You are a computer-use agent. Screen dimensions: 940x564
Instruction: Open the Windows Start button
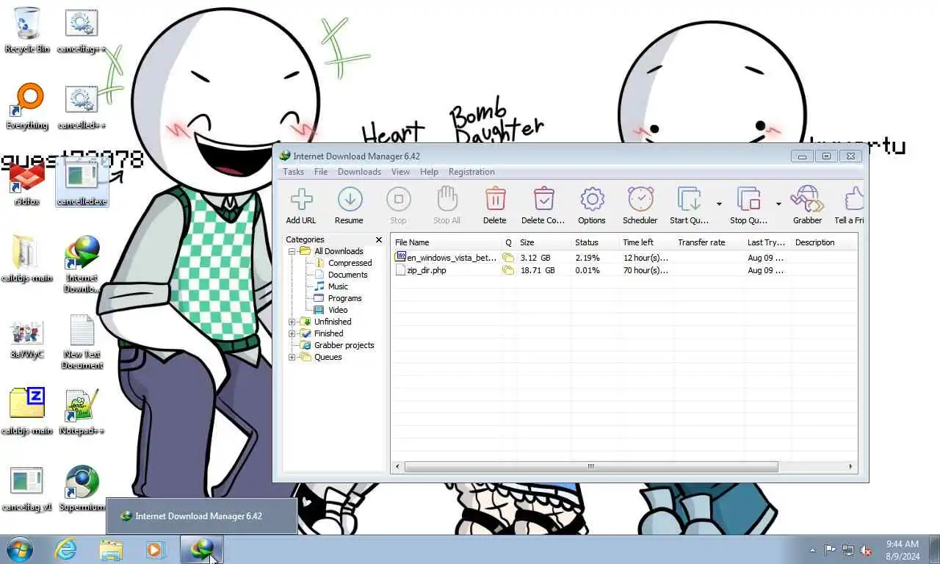(x=20, y=549)
